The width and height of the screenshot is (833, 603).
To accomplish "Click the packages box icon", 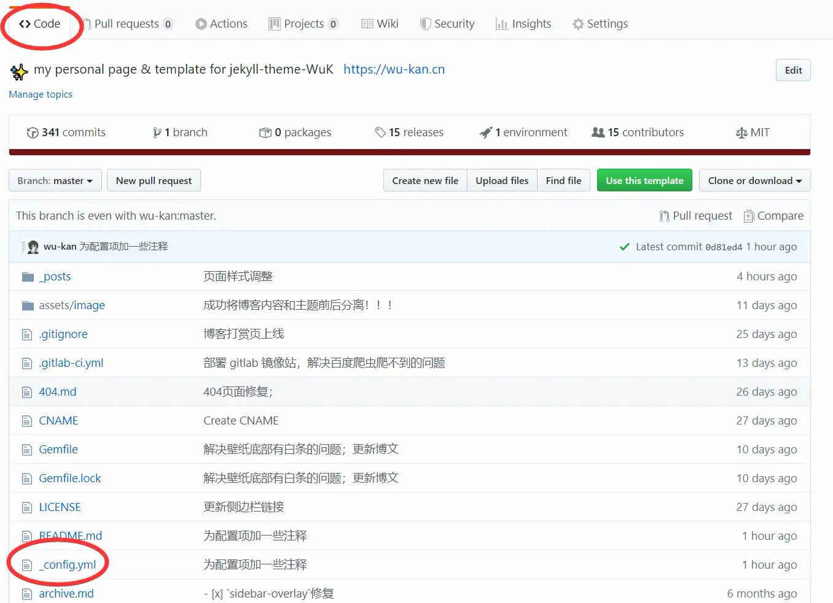I will (265, 133).
